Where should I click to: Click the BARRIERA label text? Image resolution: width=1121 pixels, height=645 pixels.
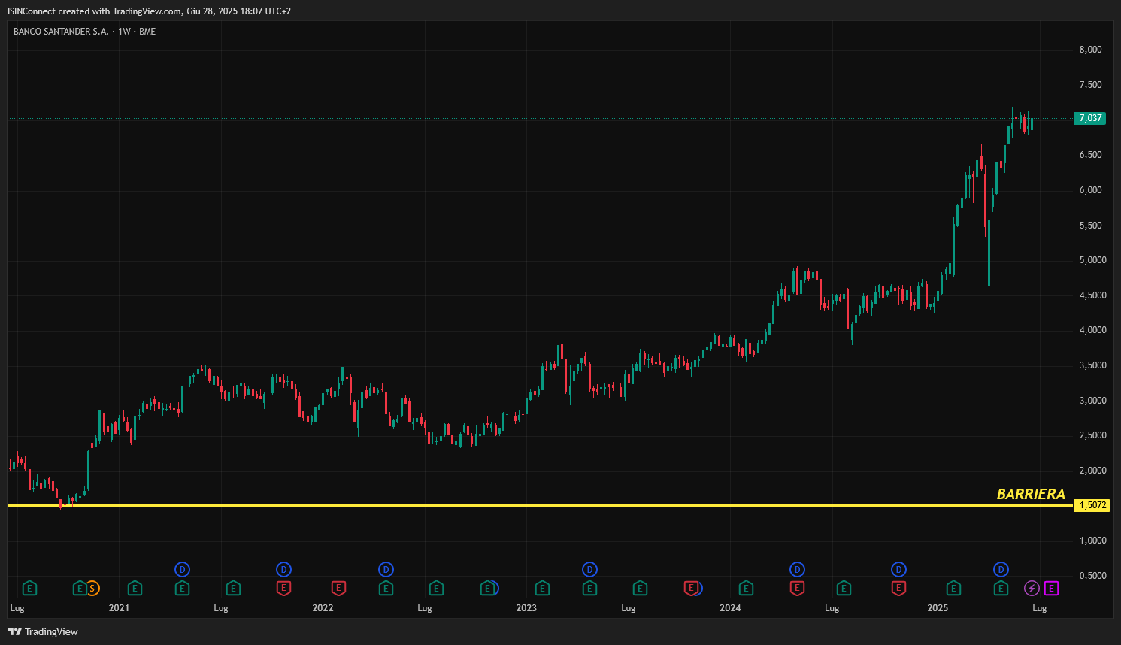(x=1031, y=494)
